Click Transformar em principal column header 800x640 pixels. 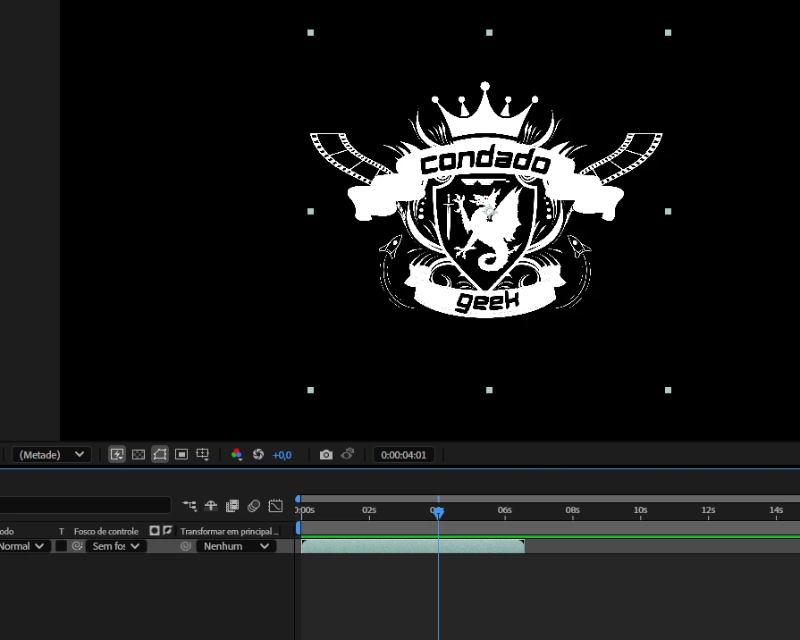point(230,531)
